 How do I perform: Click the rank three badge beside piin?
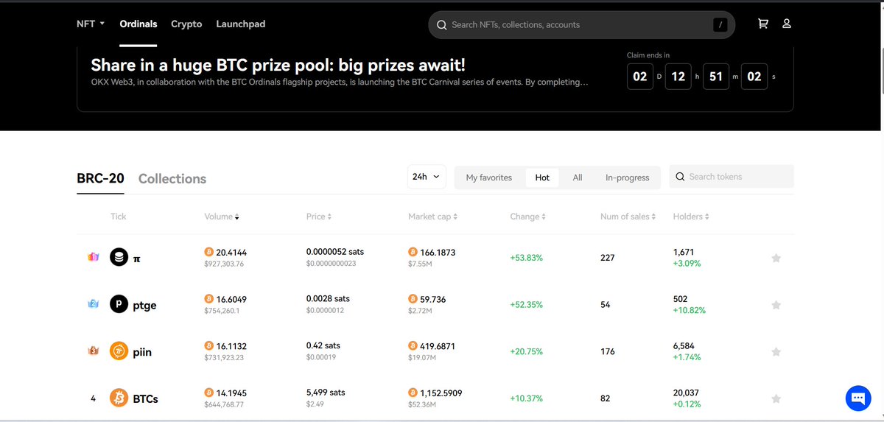click(x=93, y=351)
